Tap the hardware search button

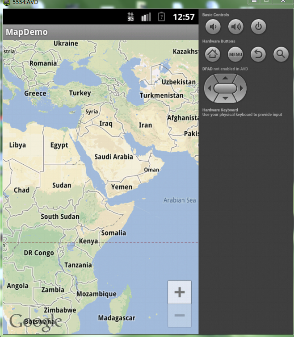click(x=281, y=54)
